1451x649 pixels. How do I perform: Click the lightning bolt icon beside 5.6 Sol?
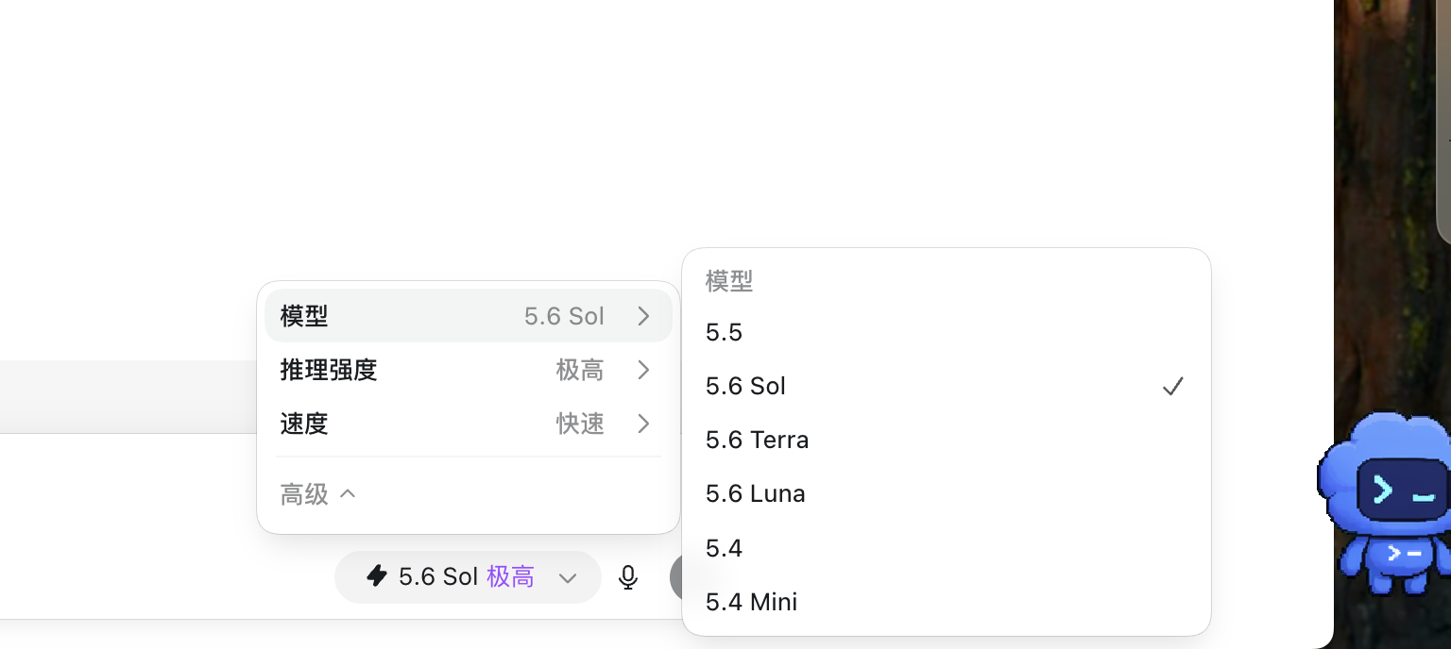[x=377, y=576]
